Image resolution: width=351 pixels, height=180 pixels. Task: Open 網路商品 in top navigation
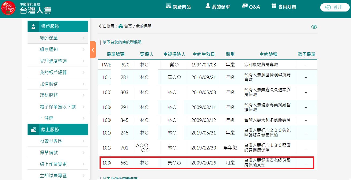tap(178, 7)
